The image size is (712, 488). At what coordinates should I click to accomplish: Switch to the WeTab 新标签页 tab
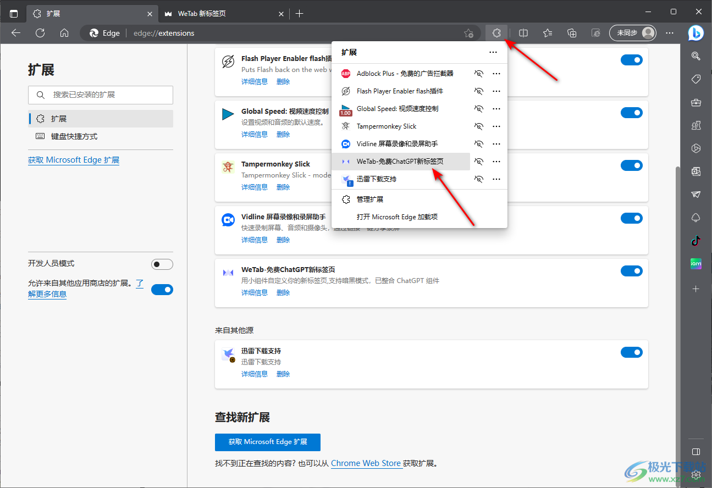[x=224, y=14]
